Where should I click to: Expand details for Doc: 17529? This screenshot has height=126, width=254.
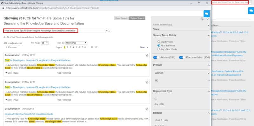[x=6, y=100]
